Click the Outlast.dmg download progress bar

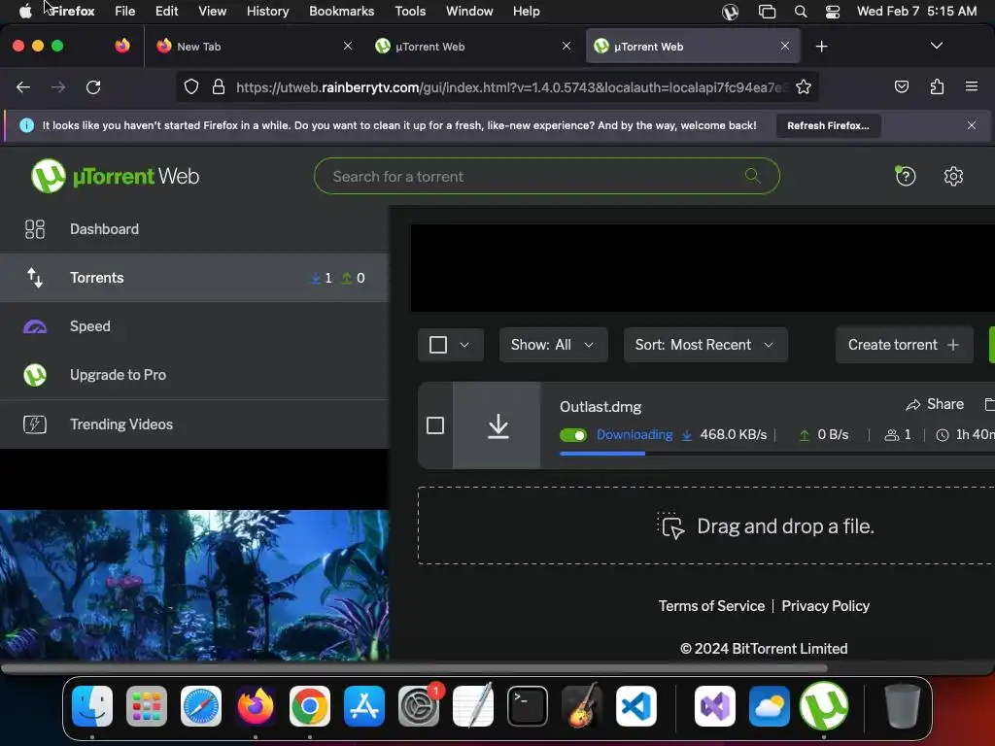tap(776, 454)
